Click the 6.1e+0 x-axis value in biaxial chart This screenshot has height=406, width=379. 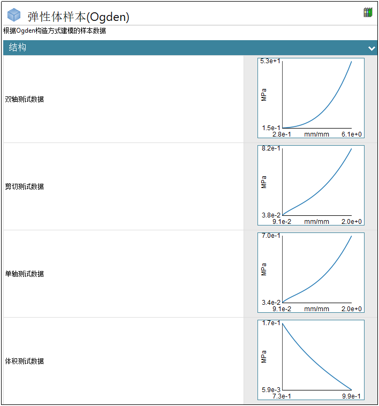click(x=352, y=134)
